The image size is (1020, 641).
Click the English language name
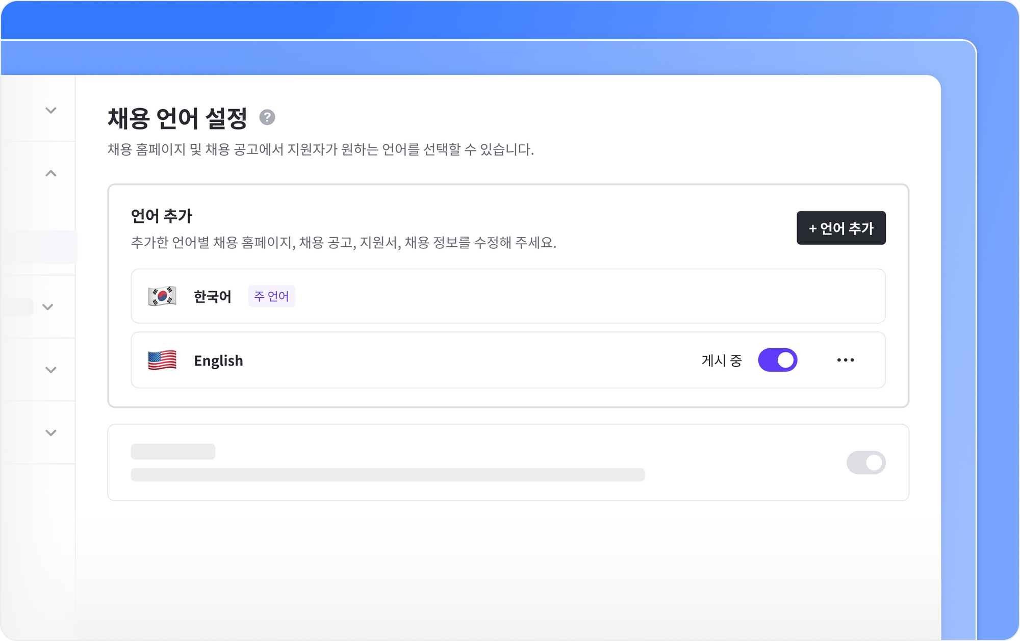pyautogui.click(x=218, y=361)
